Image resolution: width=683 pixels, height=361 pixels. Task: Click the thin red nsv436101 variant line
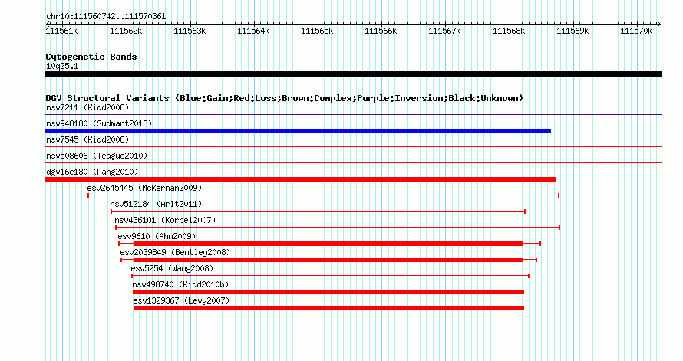(x=338, y=228)
